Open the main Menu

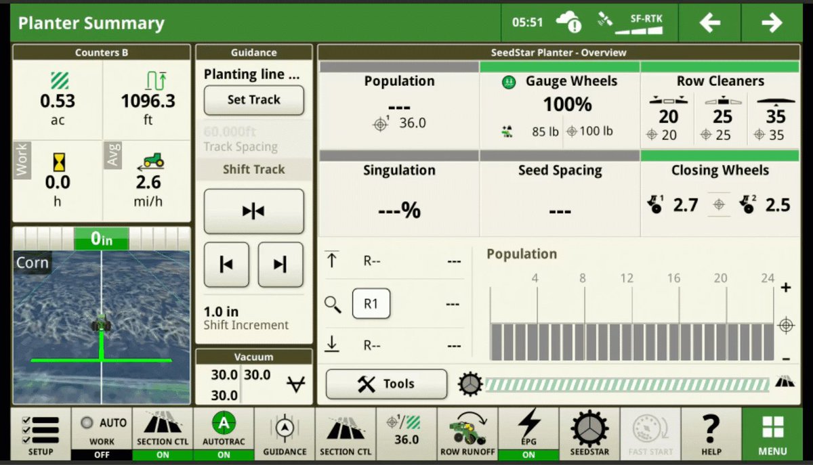(x=772, y=434)
